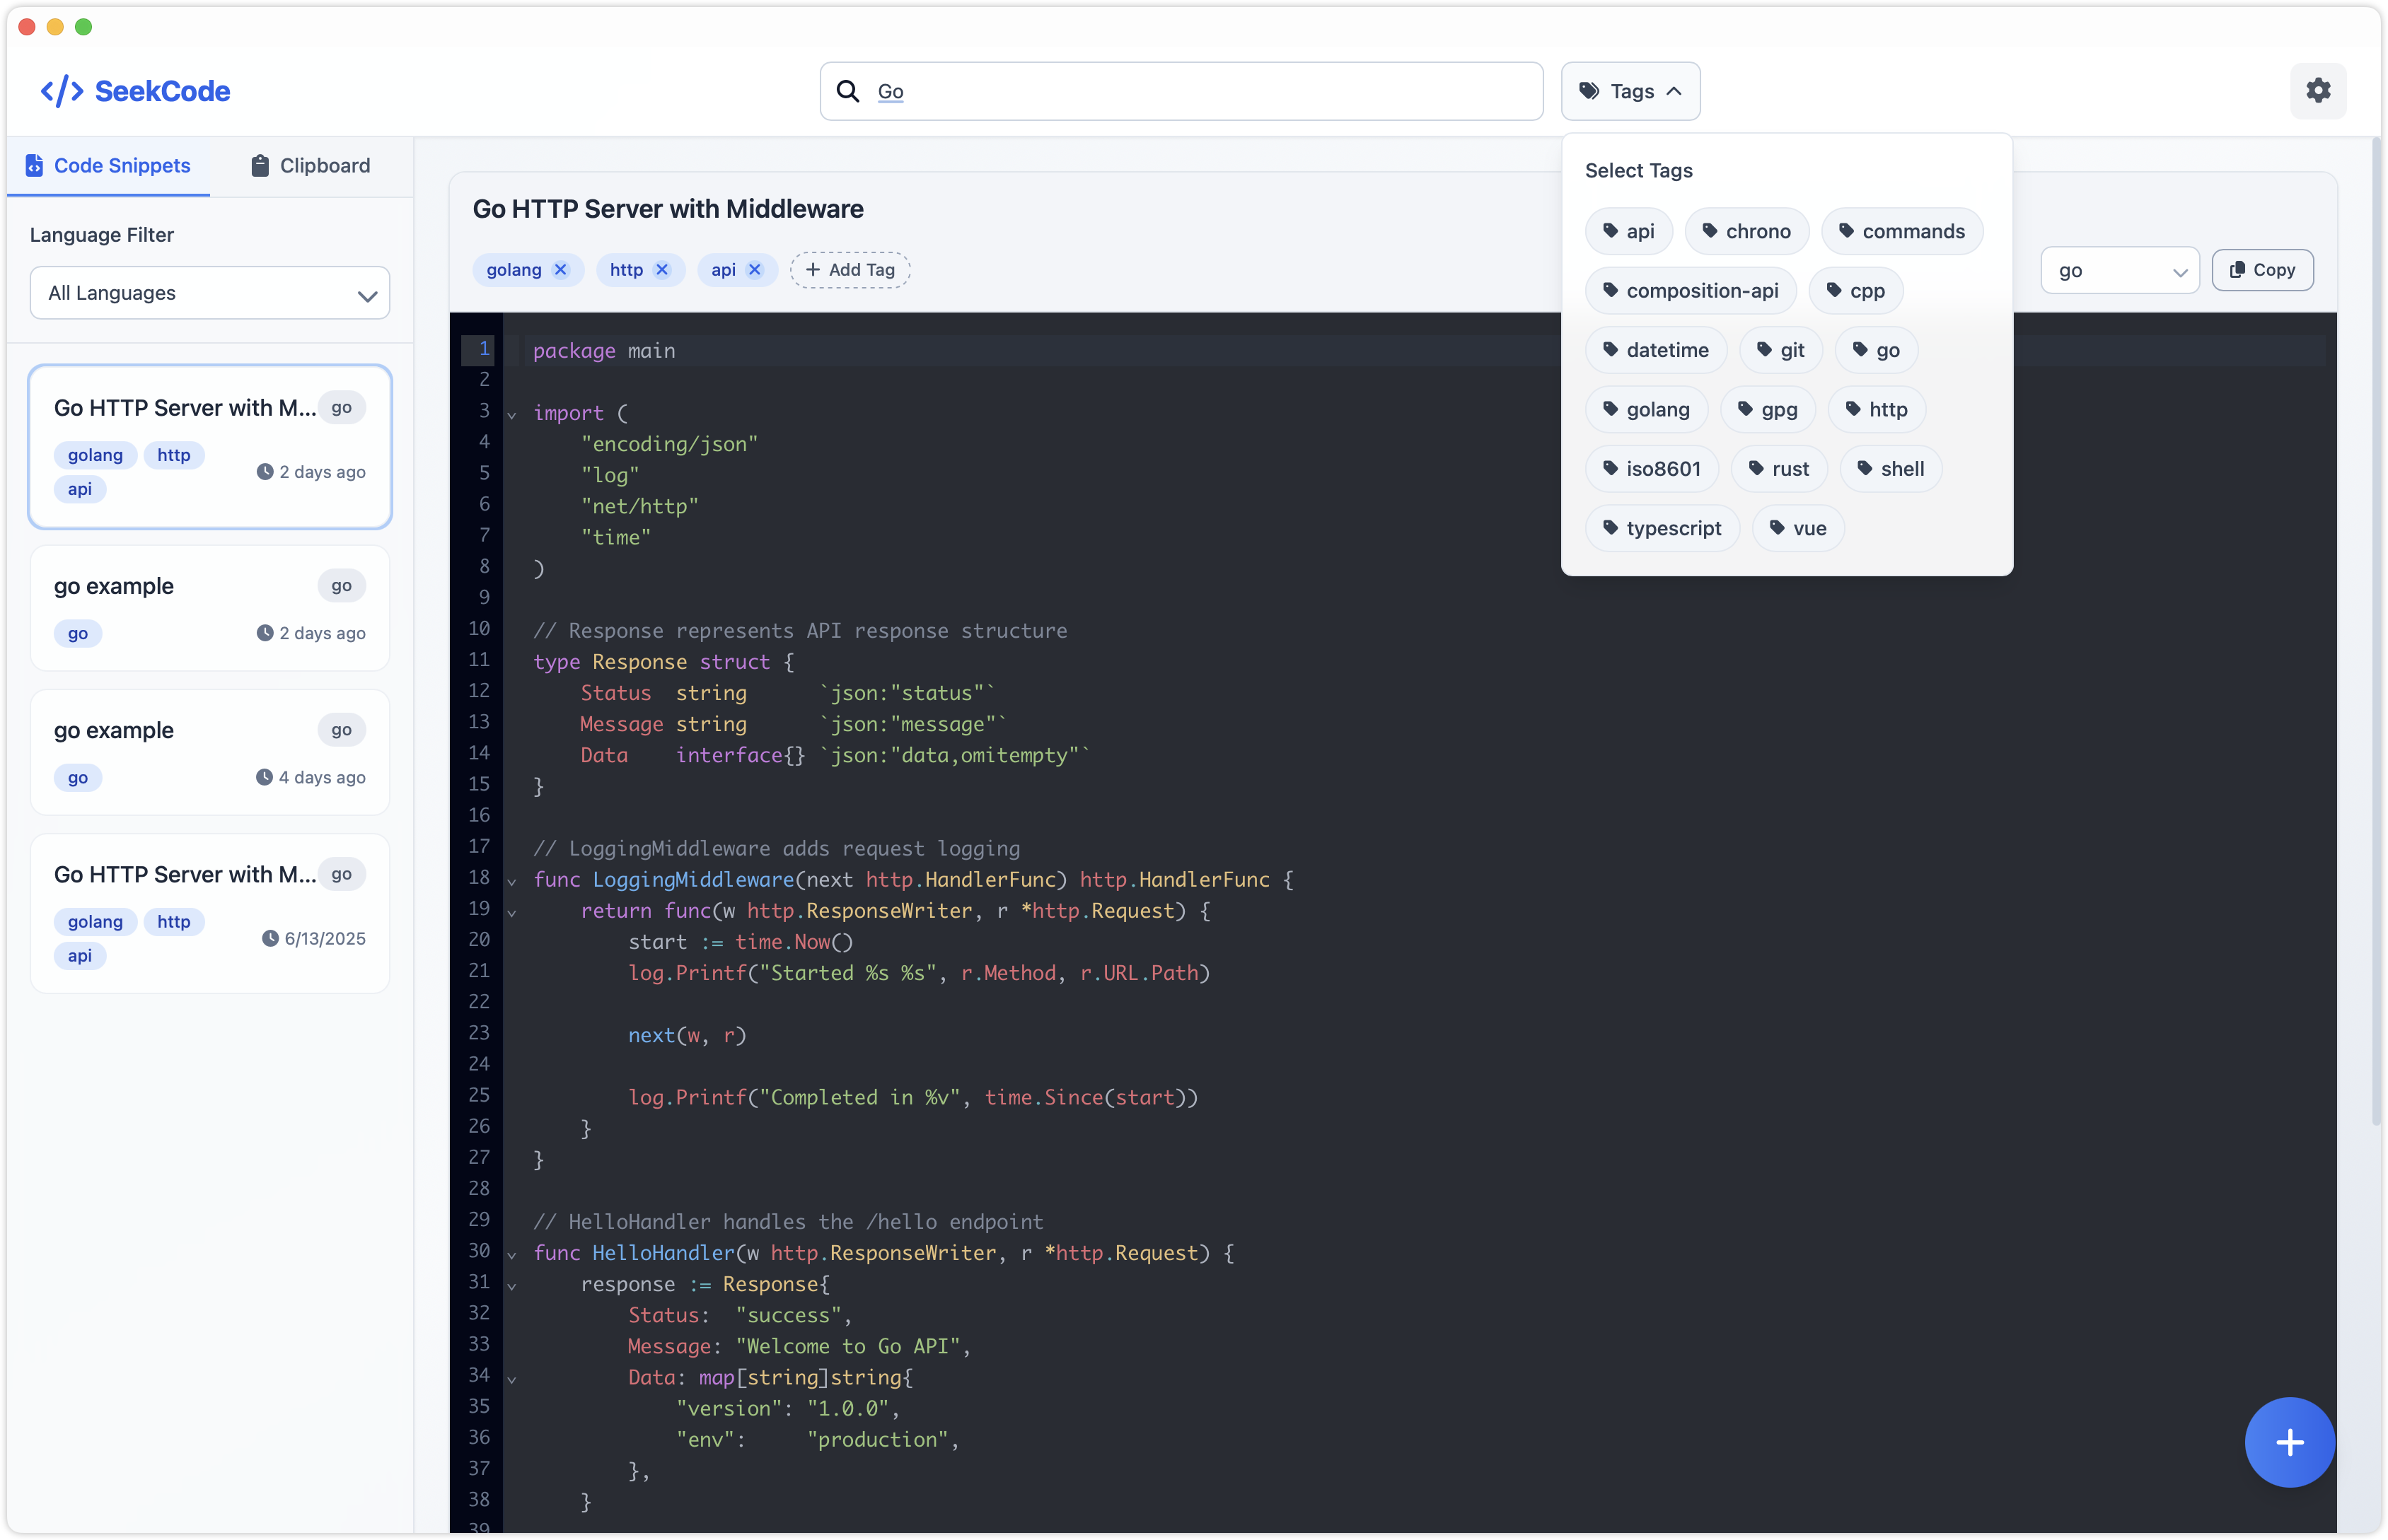The width and height of the screenshot is (2388, 1540).
Task: Click the Go HTTP Server with Middleware title
Action: point(667,209)
